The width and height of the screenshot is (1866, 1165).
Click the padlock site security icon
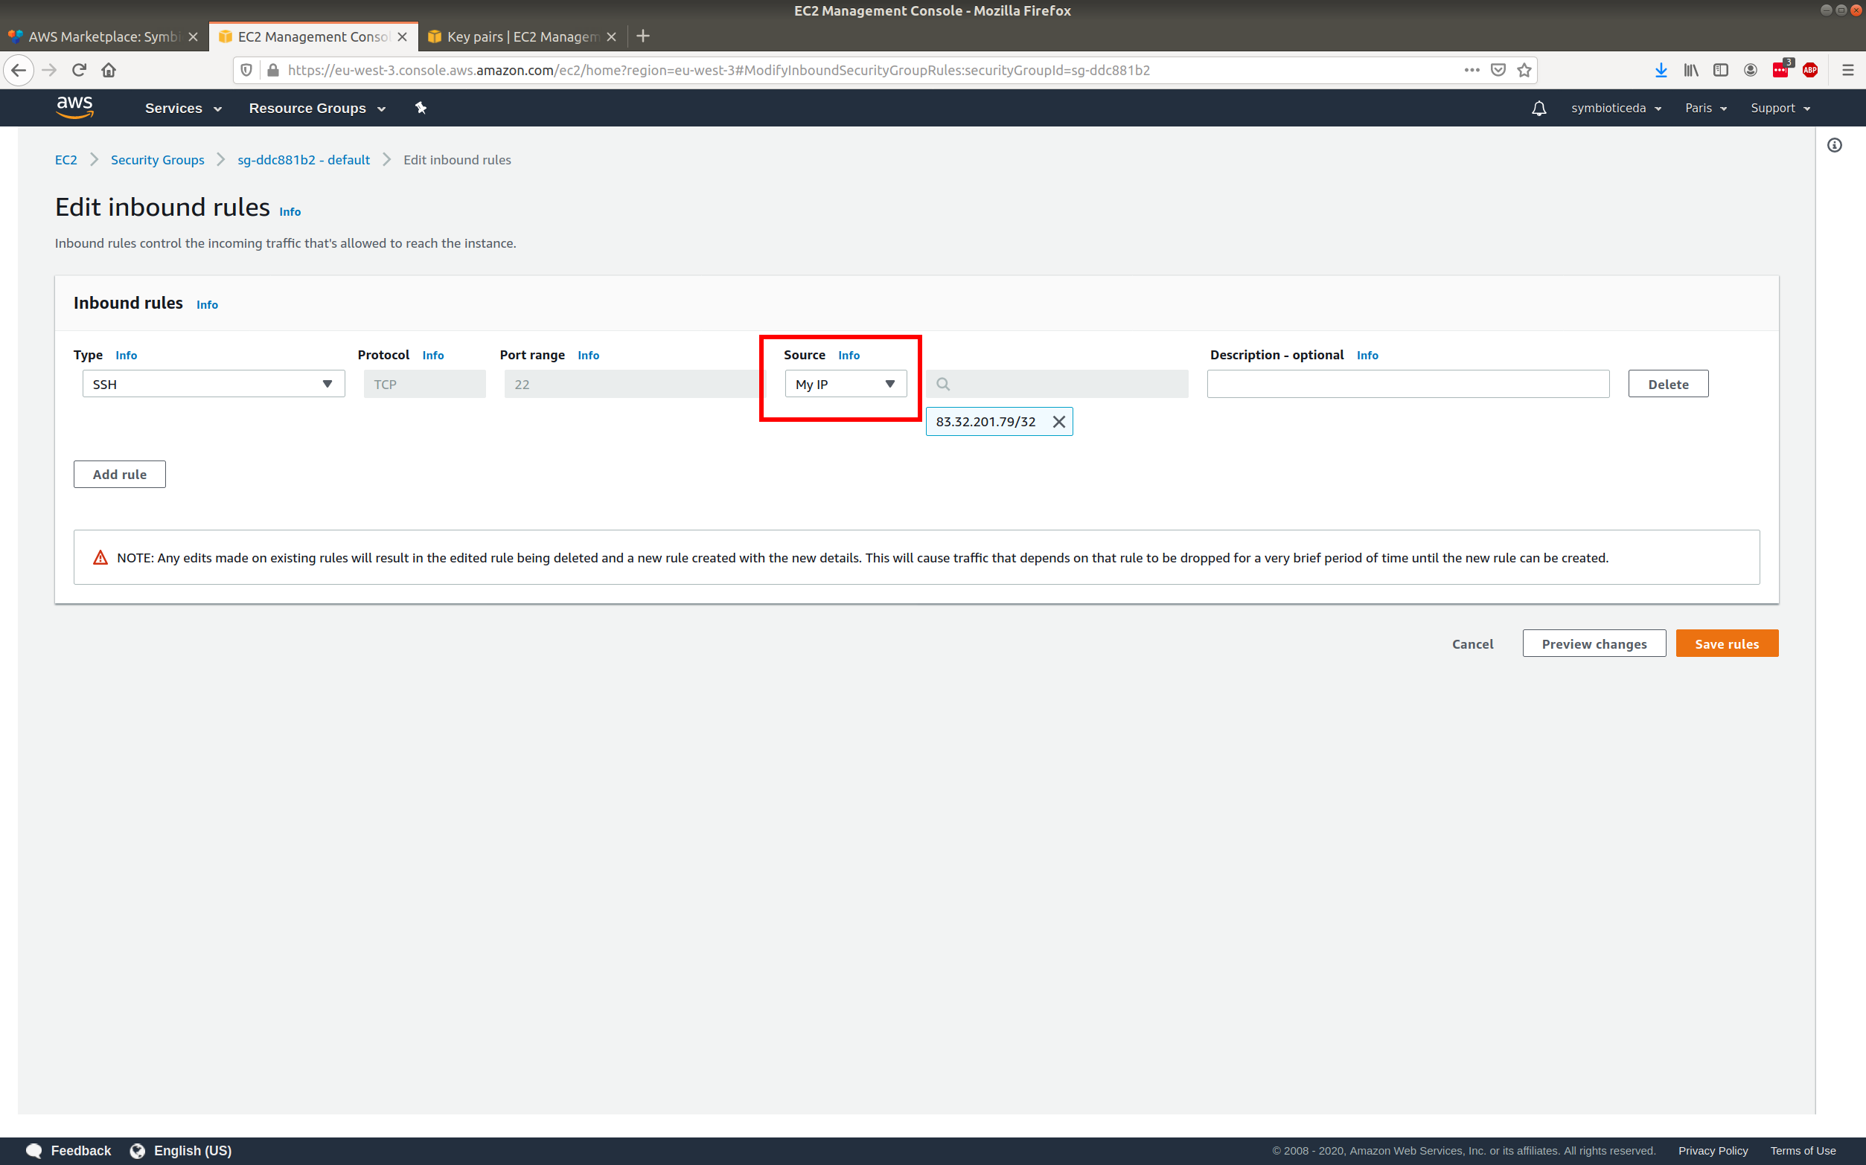(x=273, y=70)
